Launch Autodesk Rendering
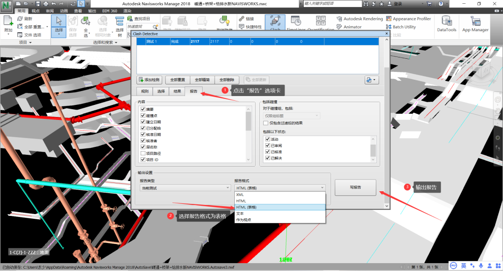 click(360, 19)
